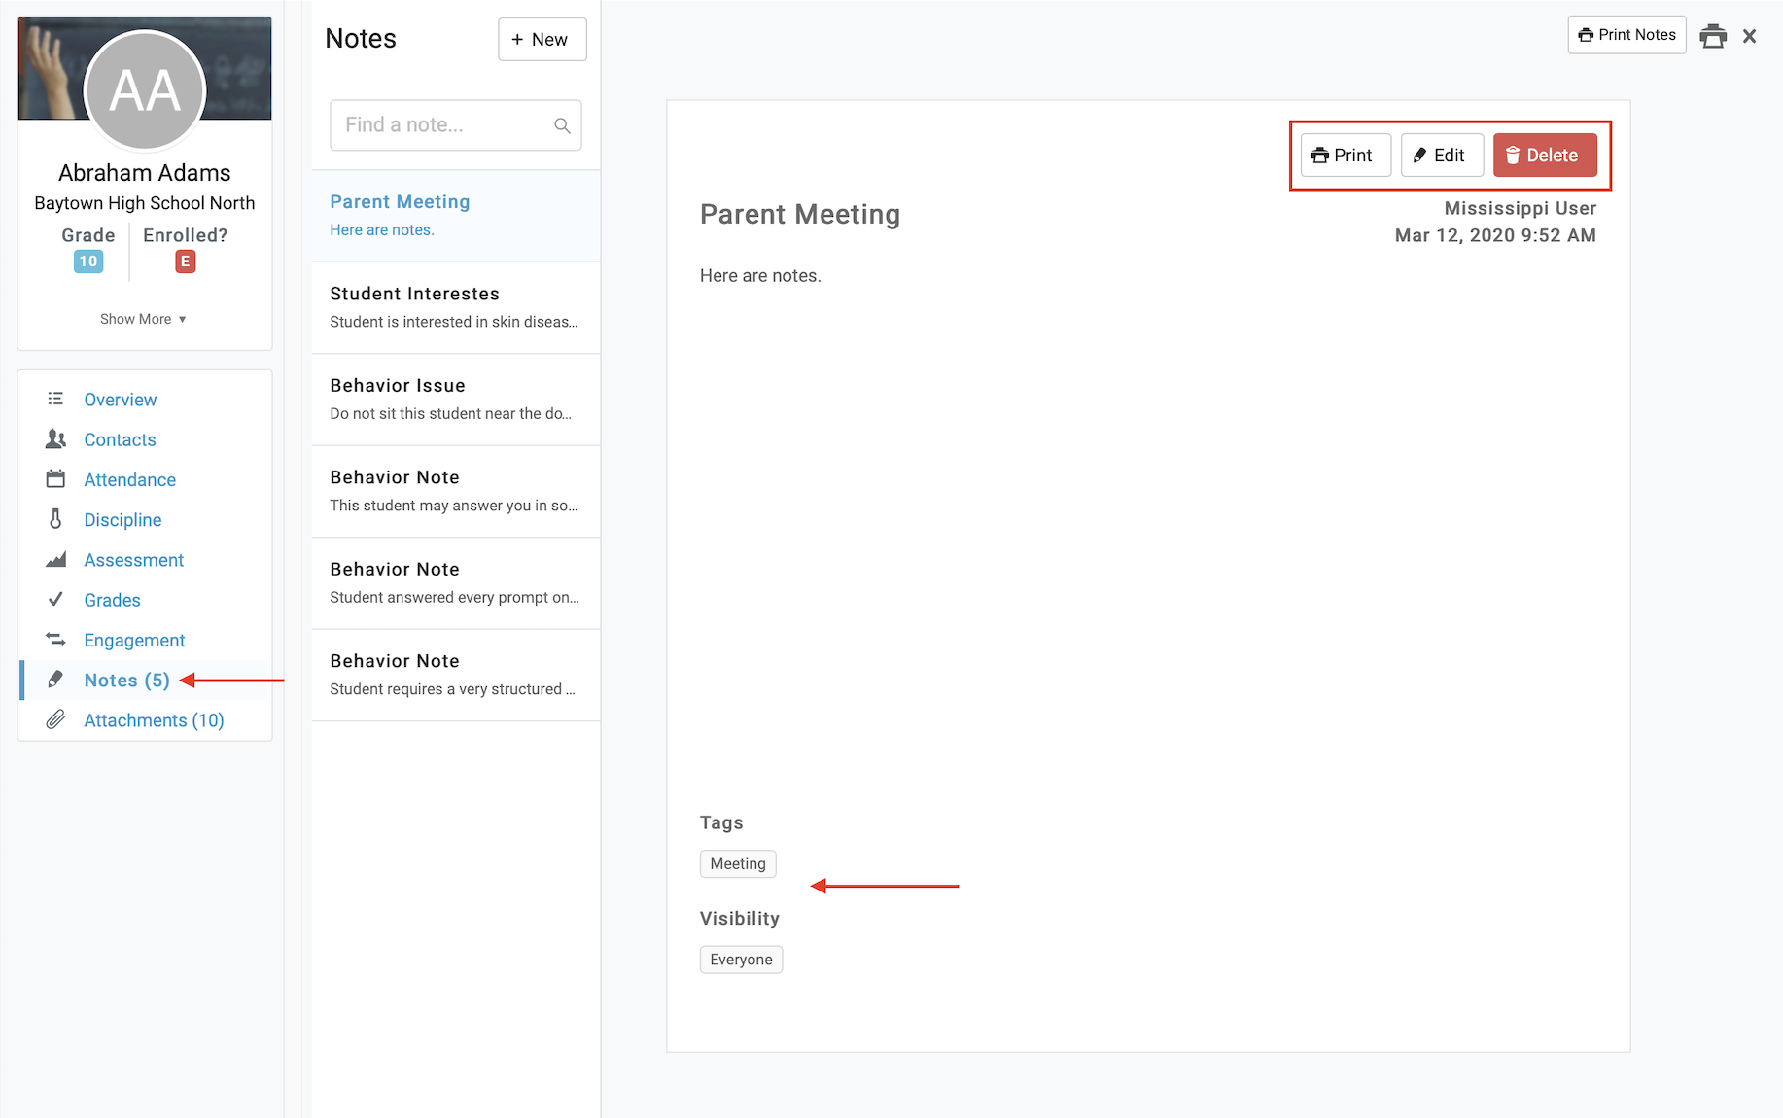Click the Parent Meeting note heading
1783x1118 pixels.
pos(800,215)
